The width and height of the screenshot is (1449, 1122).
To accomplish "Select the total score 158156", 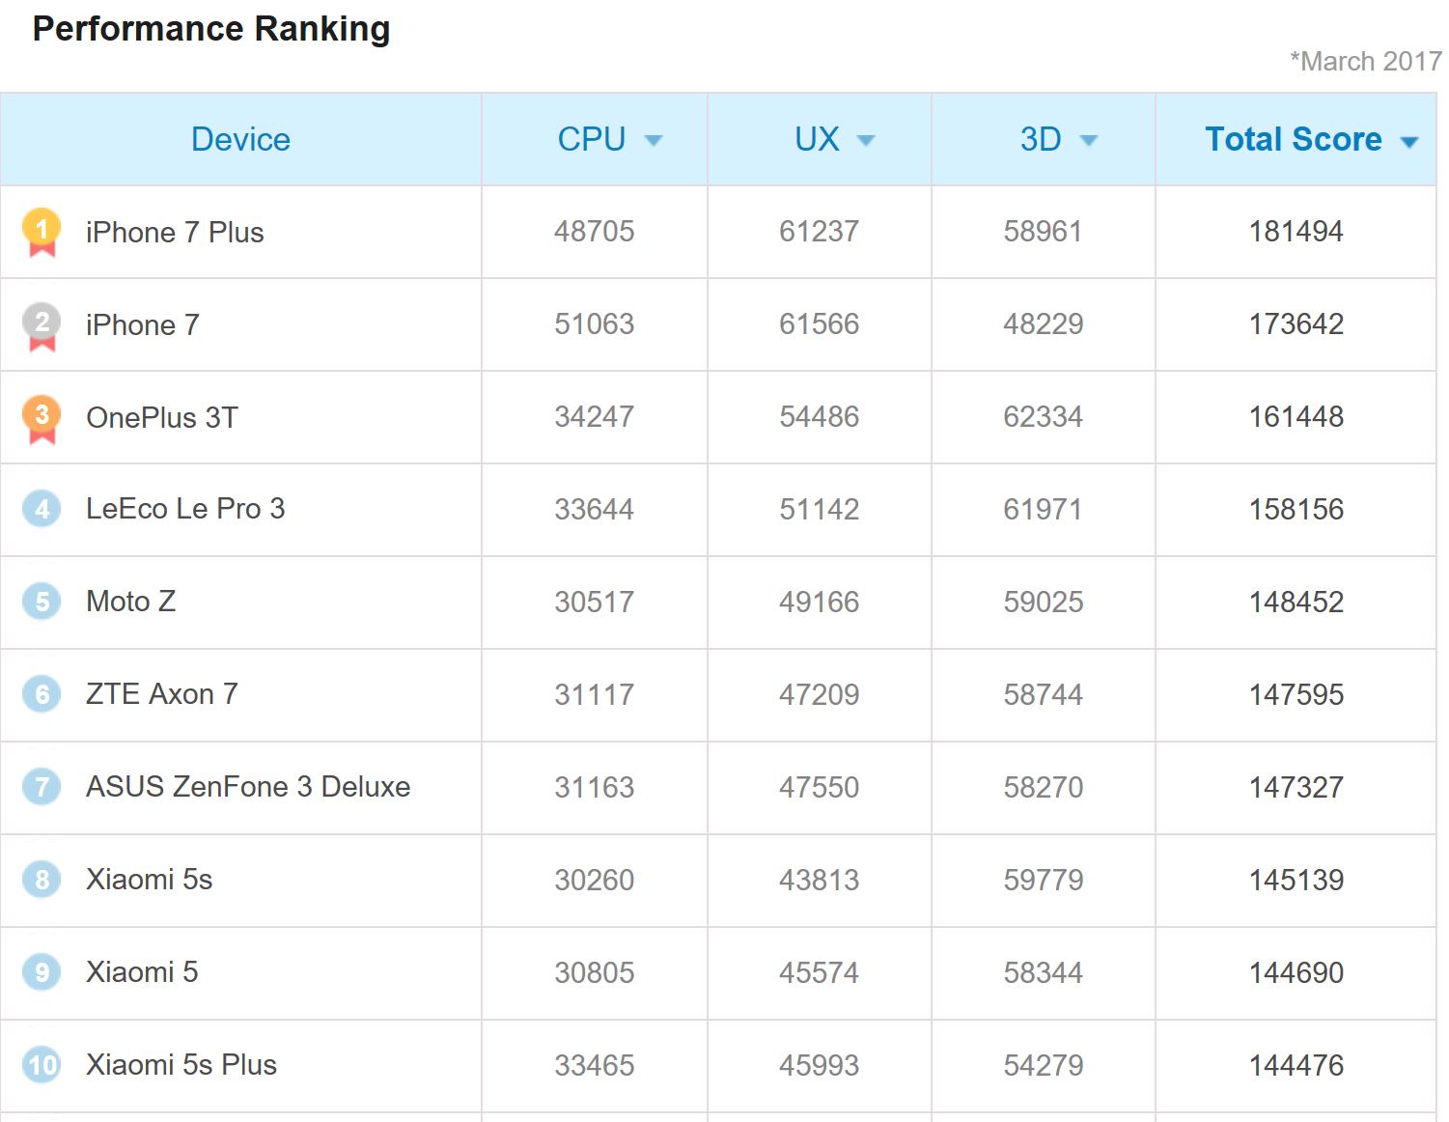I will click(x=1296, y=510).
